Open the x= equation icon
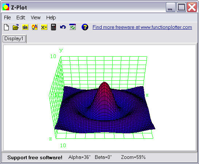The image size is (199, 164). tap(44, 27)
